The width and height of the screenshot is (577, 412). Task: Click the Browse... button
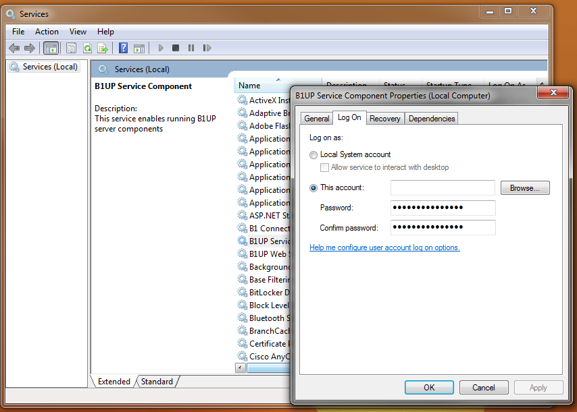pyautogui.click(x=525, y=188)
